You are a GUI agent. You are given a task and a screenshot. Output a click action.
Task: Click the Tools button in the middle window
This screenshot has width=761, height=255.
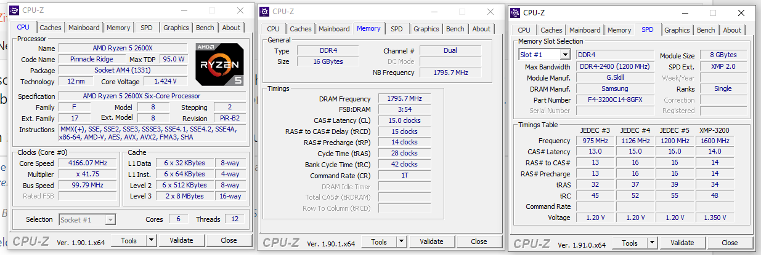tap(380, 242)
